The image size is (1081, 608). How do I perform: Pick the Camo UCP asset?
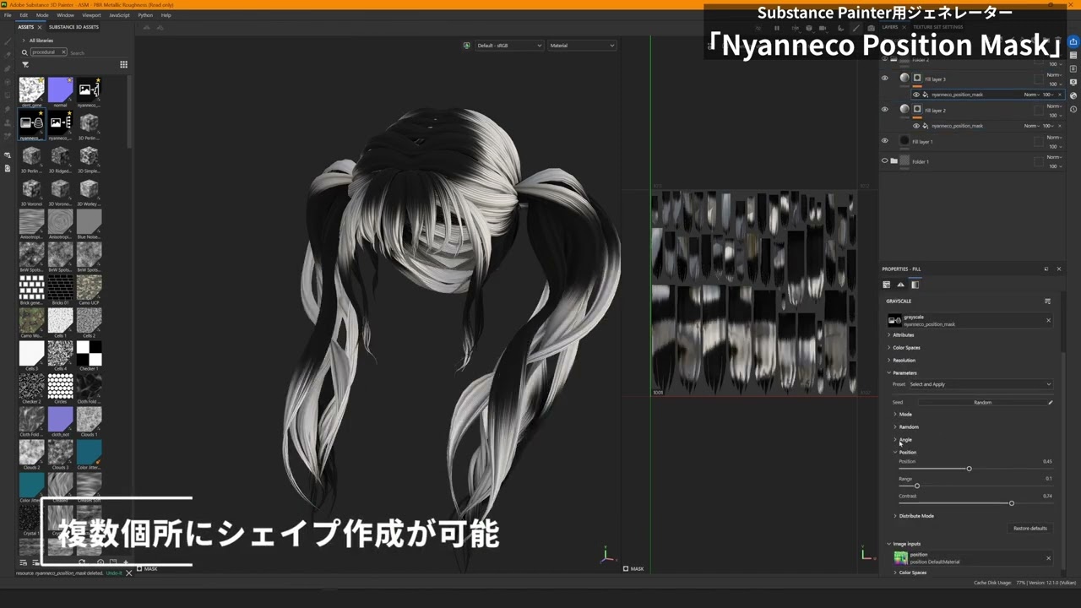pyautogui.click(x=89, y=287)
